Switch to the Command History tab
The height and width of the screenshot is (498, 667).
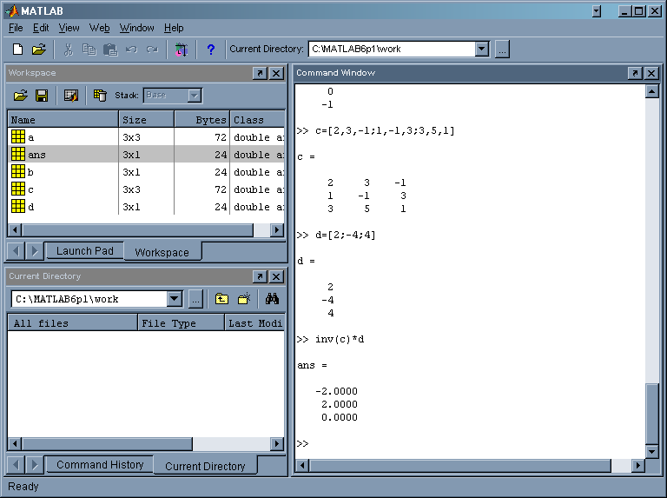click(100, 465)
